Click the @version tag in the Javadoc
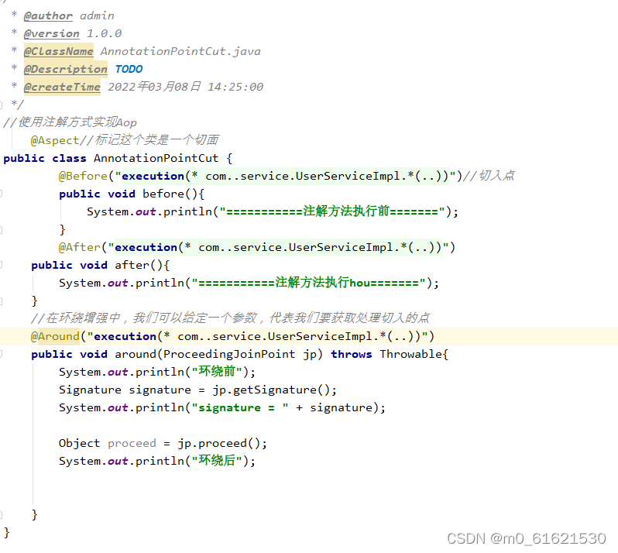The image size is (618, 553). [52, 33]
